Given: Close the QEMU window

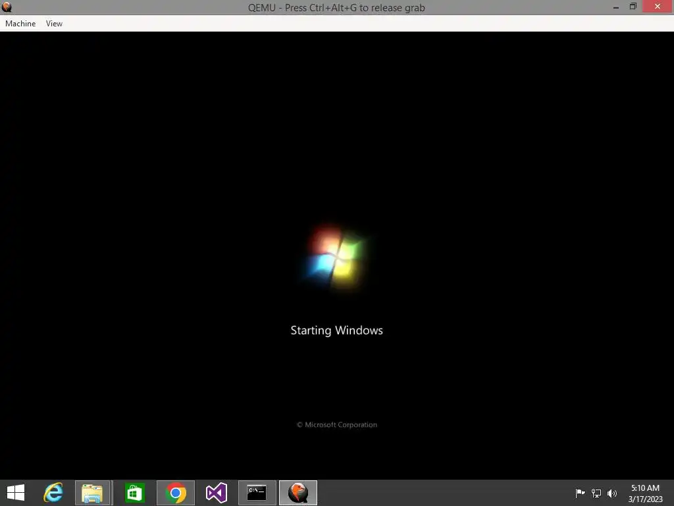Looking at the screenshot, I should 658,7.
